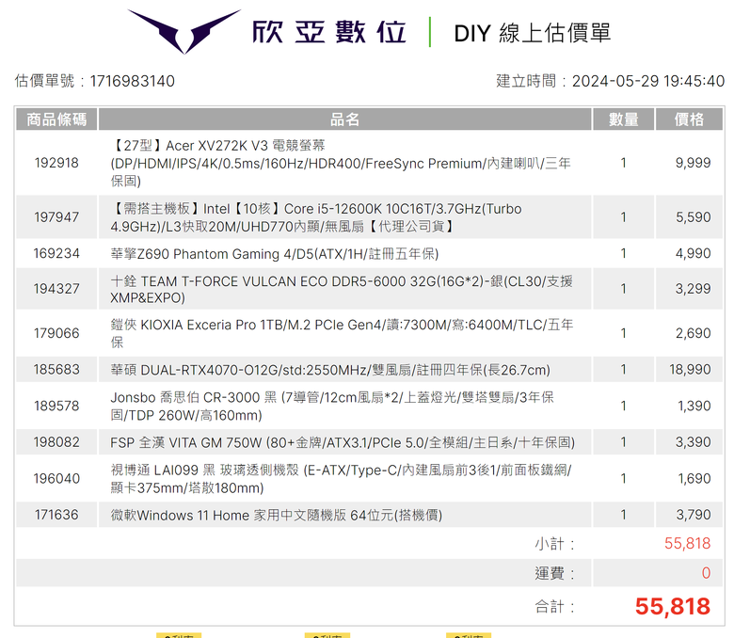Select barcode 196040
Viewport: 734px width, 638px height.
56,478
